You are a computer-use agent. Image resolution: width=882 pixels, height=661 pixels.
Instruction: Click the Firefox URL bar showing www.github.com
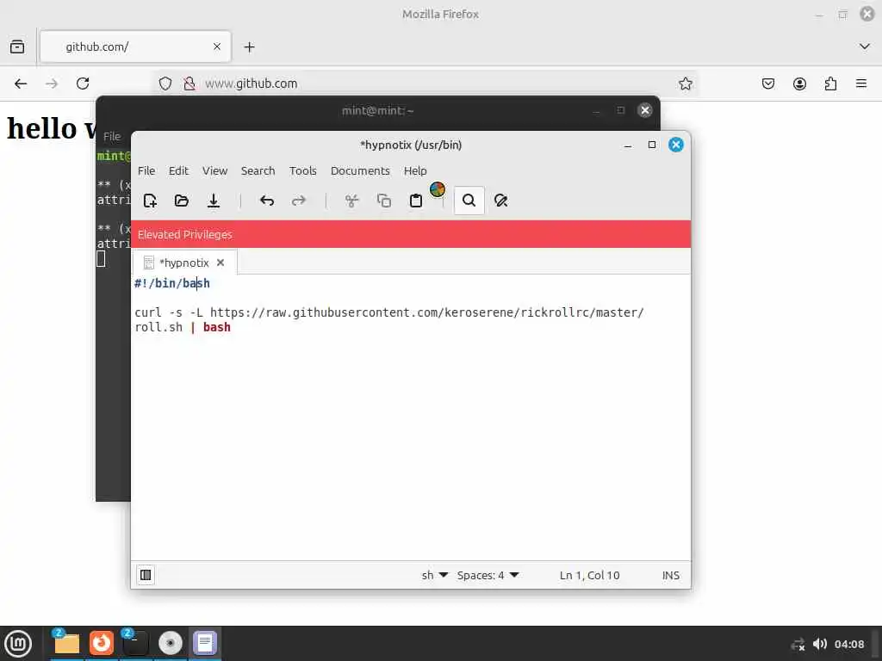[427, 83]
